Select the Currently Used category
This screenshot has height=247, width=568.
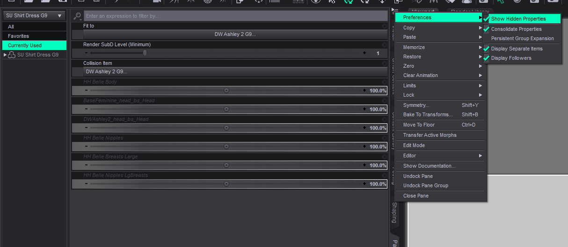[x=34, y=45]
